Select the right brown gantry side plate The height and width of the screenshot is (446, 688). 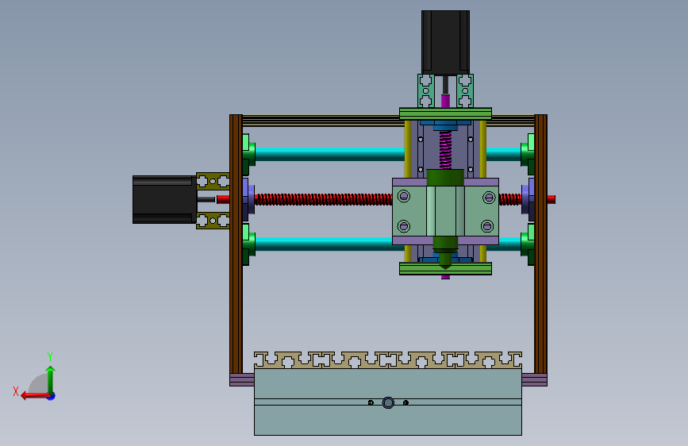pyautogui.click(x=540, y=244)
